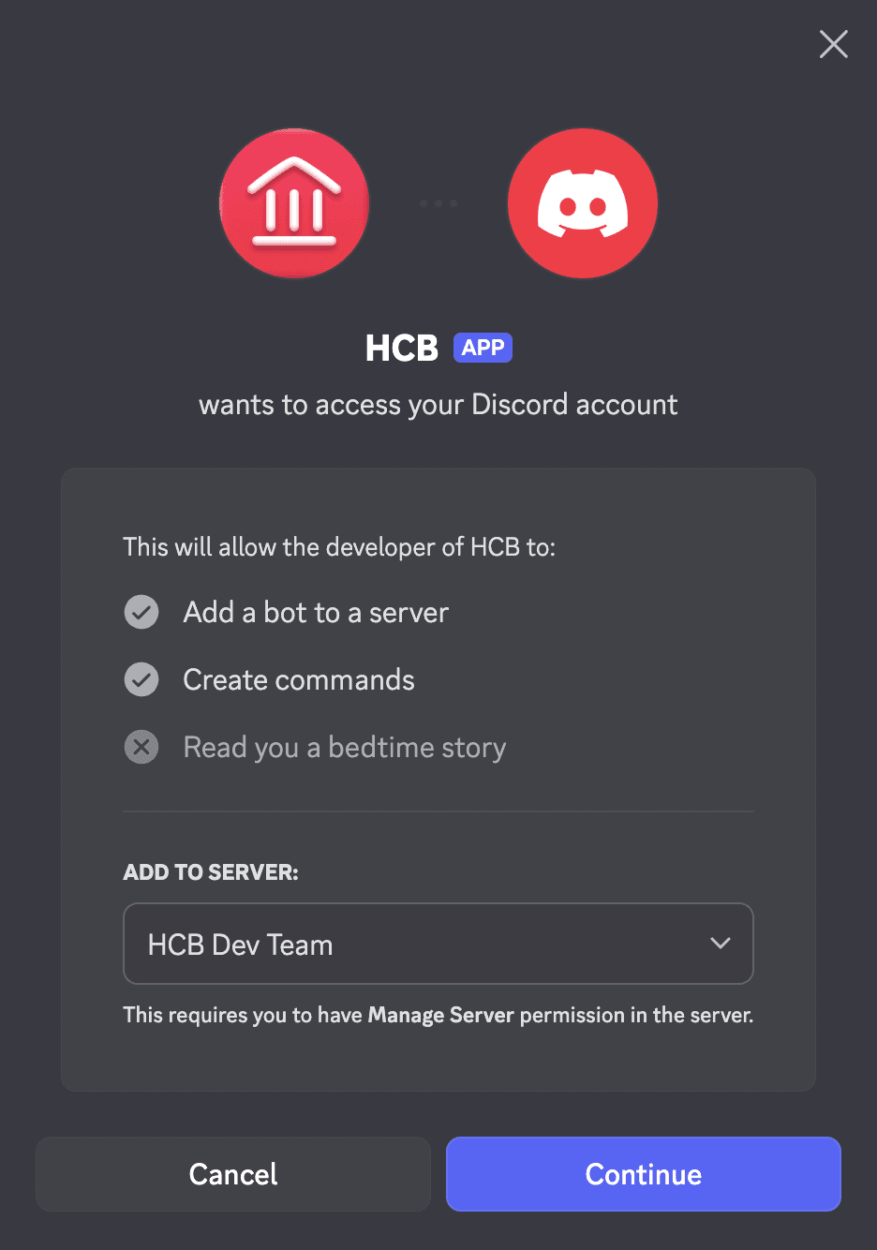This screenshot has height=1250, width=877.
Task: Click the three dots between avatars
Action: (438, 203)
